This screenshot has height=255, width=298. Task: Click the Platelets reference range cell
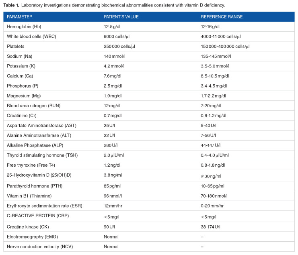225,46
